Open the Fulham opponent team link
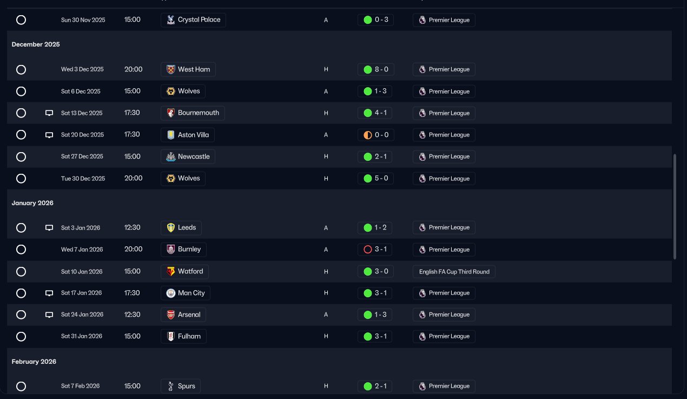 (x=189, y=336)
